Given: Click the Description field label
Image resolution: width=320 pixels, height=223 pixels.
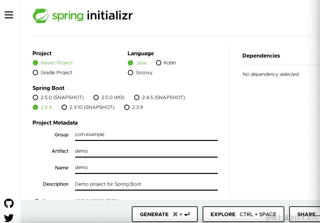Looking at the screenshot, I should 56,184.
